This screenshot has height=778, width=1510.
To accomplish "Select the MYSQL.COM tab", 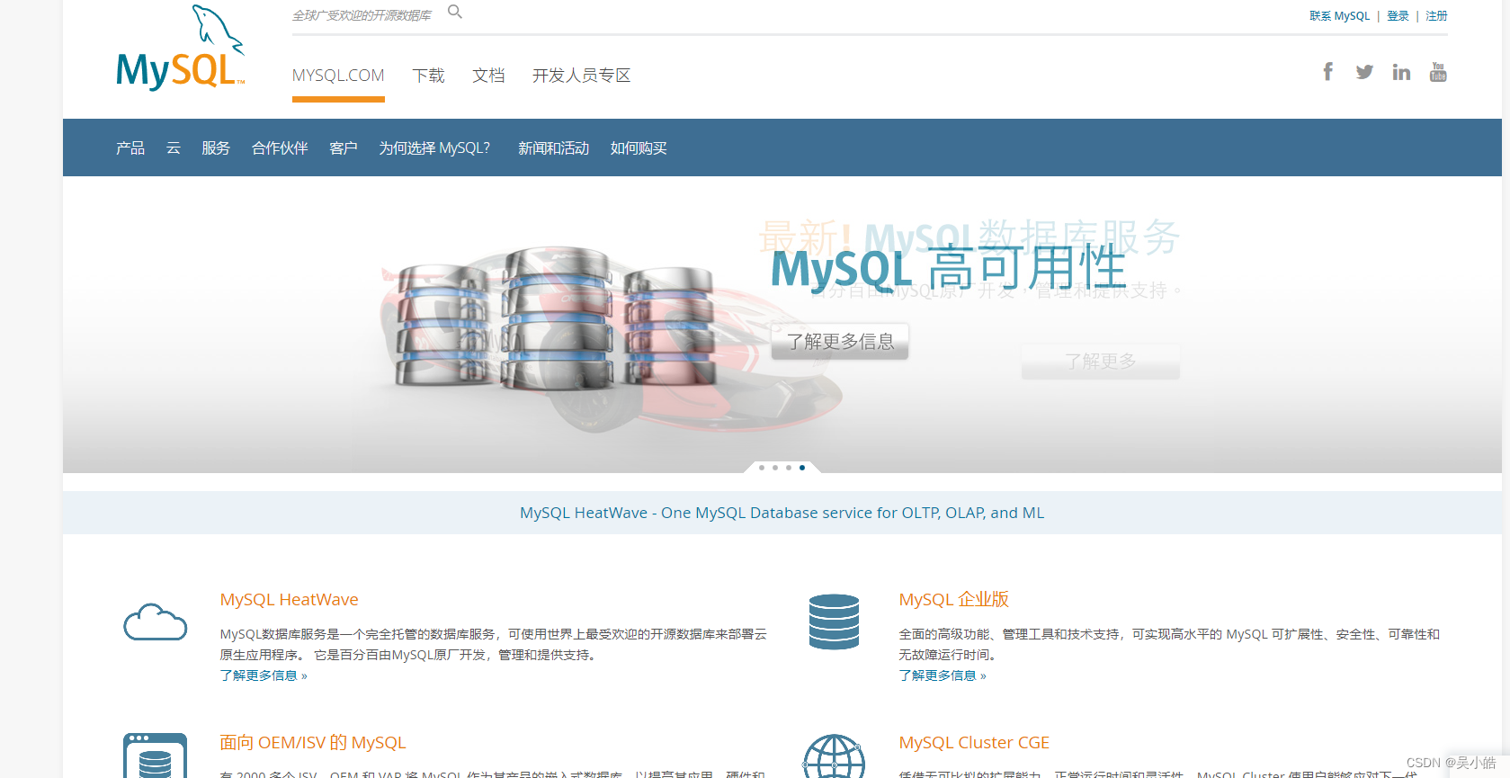I will click(x=338, y=76).
